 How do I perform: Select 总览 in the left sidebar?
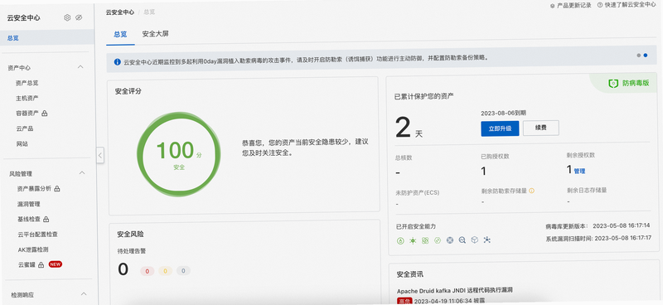point(47,37)
